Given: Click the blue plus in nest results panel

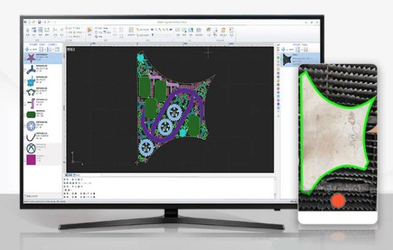Looking at the screenshot, I should coord(284,49).
